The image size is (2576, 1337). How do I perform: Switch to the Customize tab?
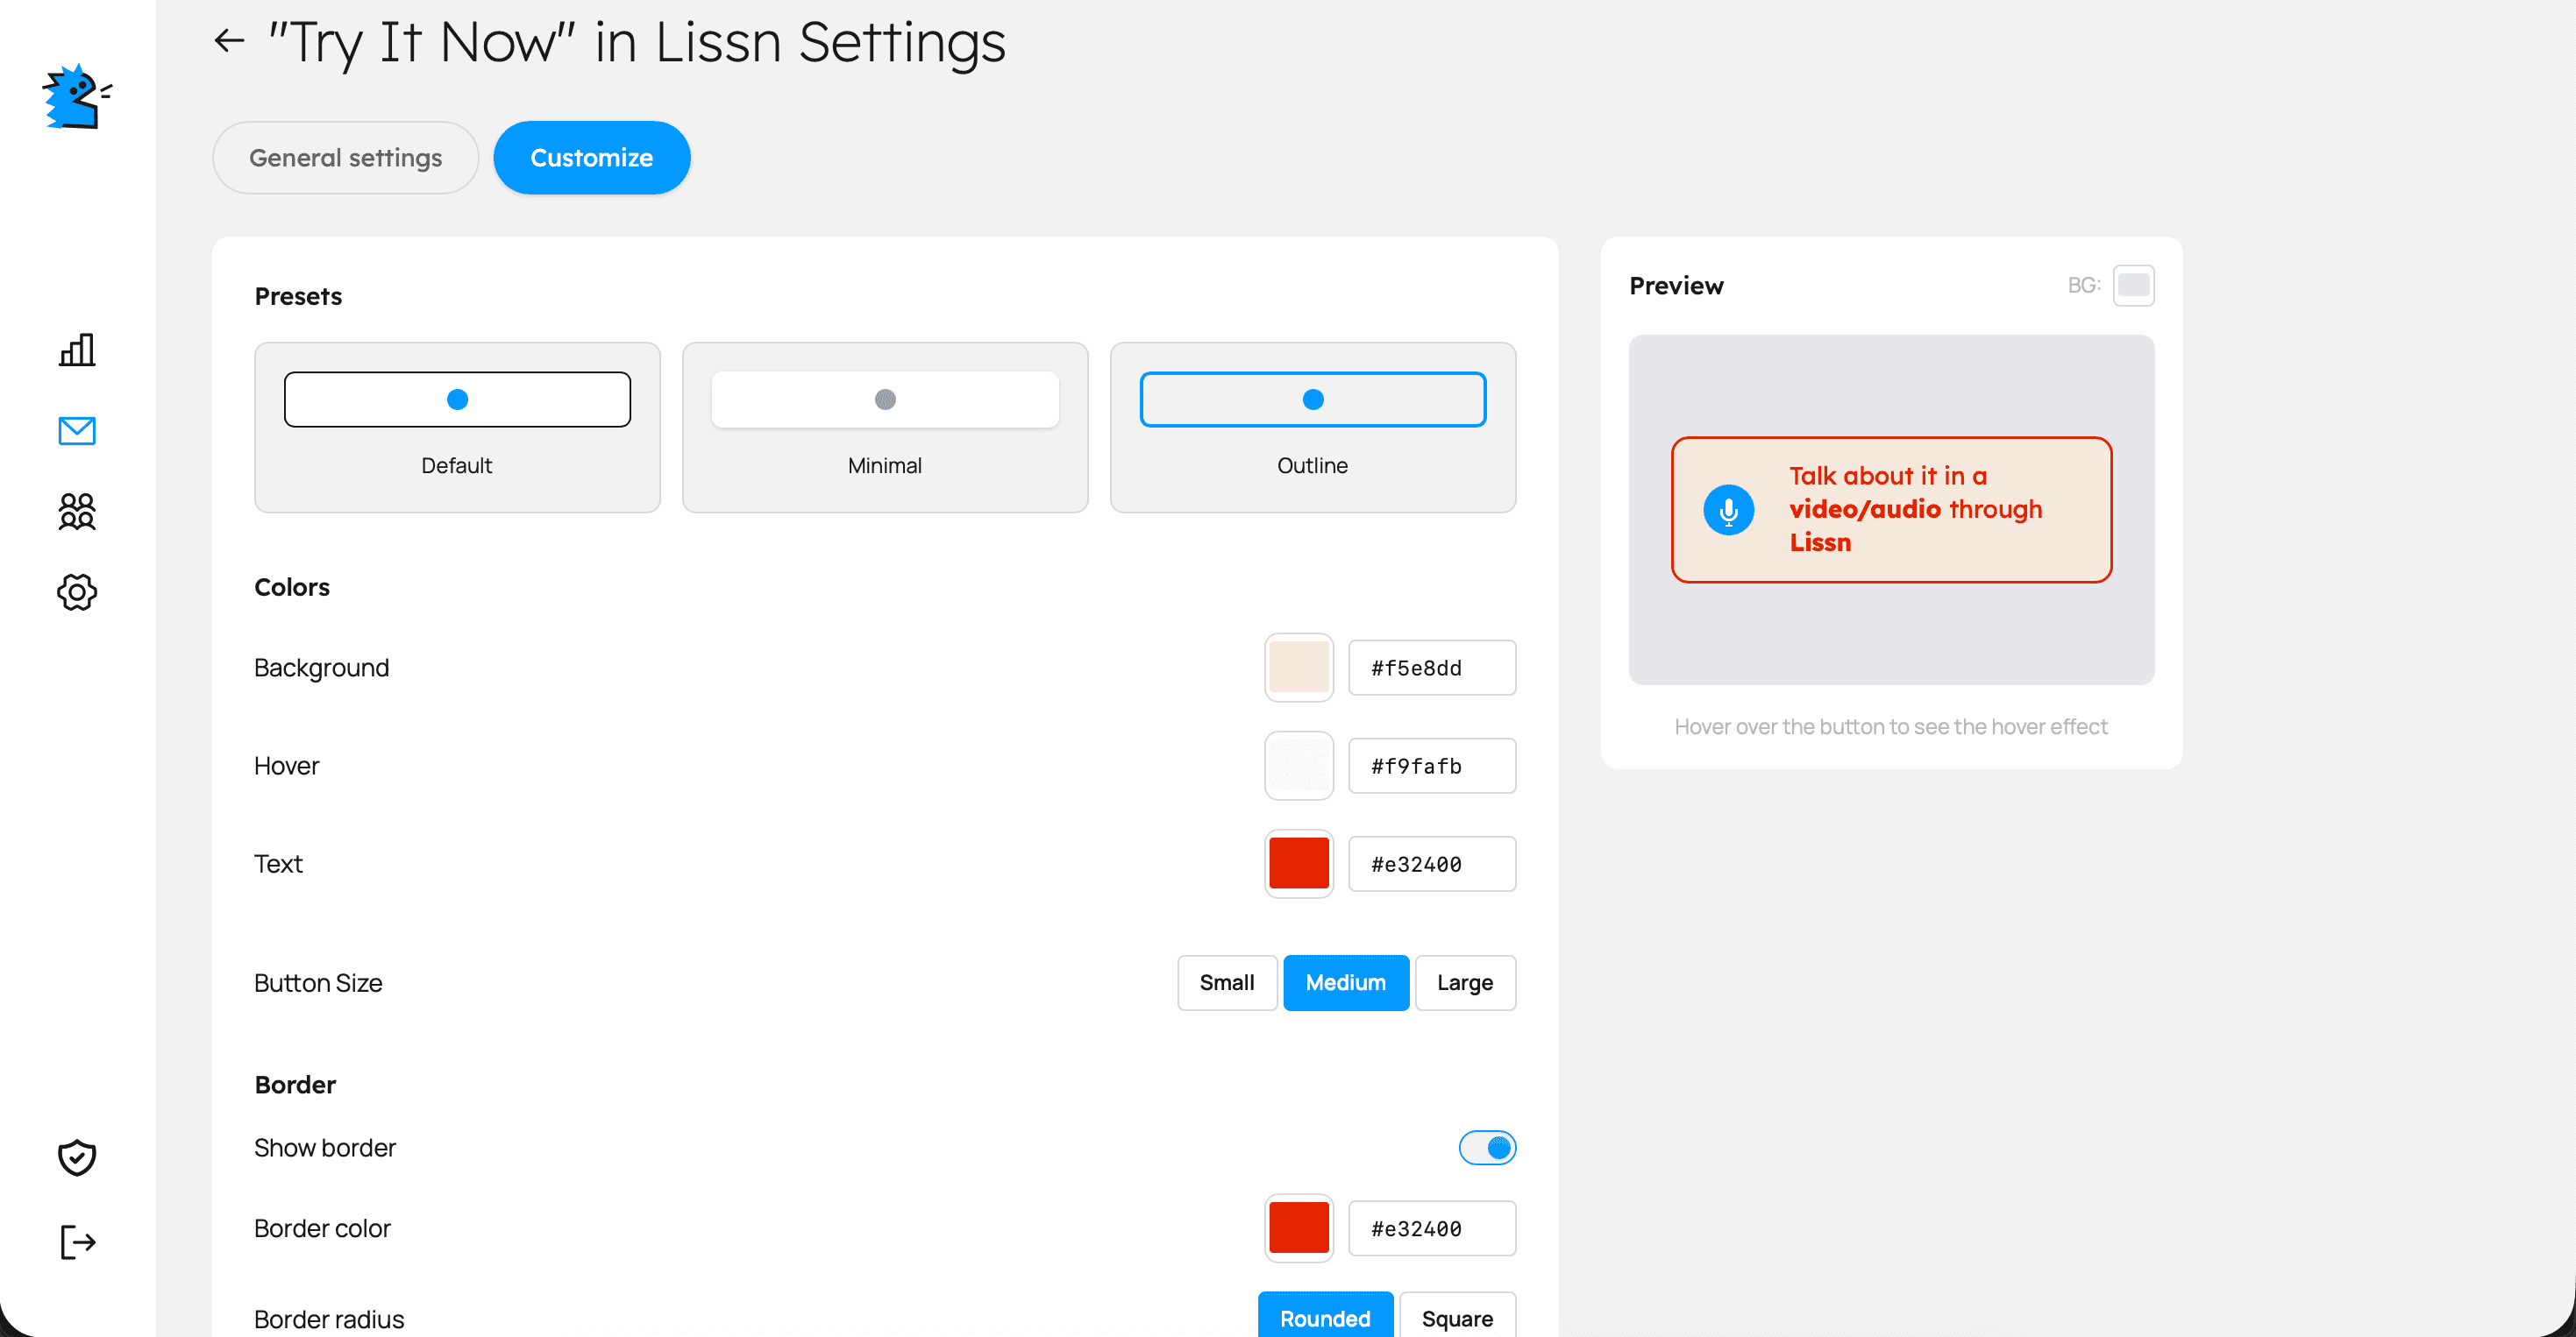[591, 157]
